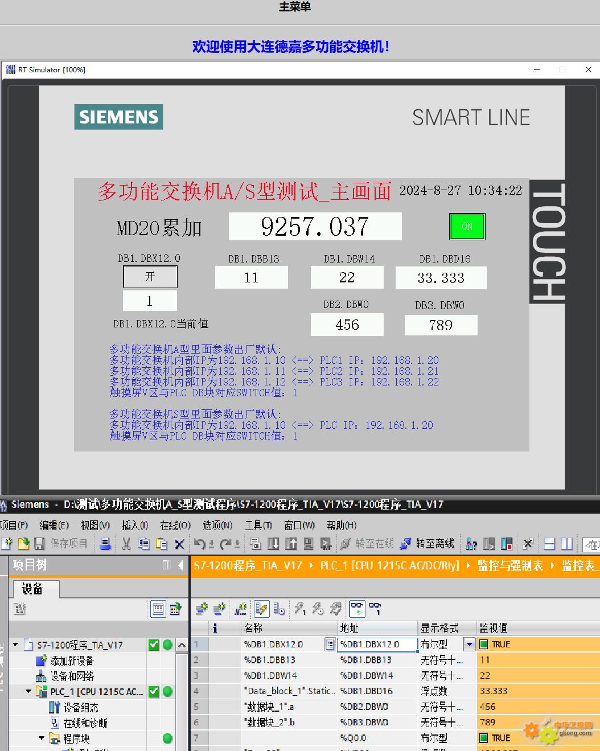600x751 pixels.
Task: Click the breadcrumb arrow before 监控与强制表
Action: click(x=469, y=565)
